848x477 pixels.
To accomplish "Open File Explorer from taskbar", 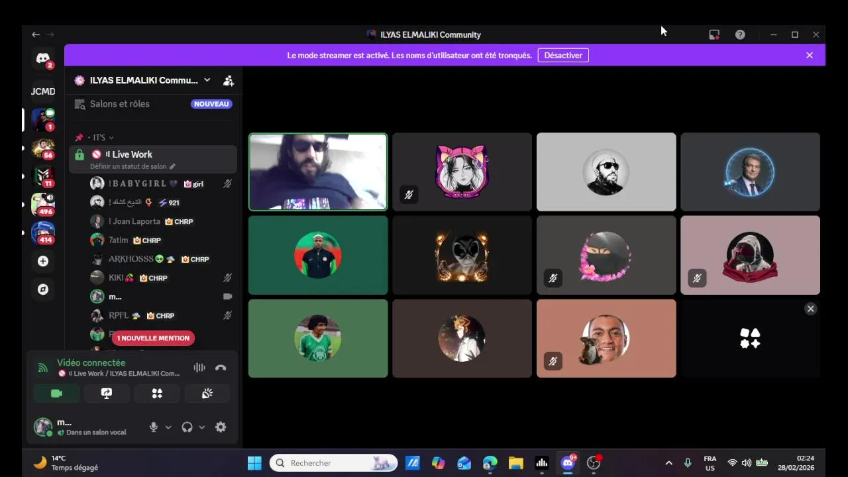I will click(x=516, y=463).
